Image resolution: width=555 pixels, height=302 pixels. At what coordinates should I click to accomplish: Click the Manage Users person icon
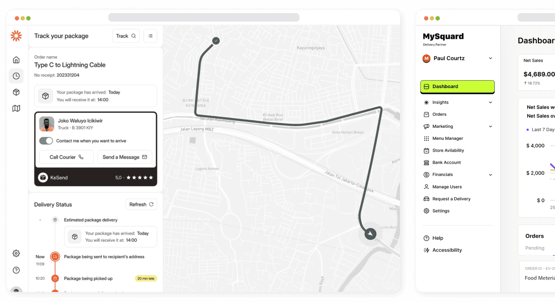(426, 187)
